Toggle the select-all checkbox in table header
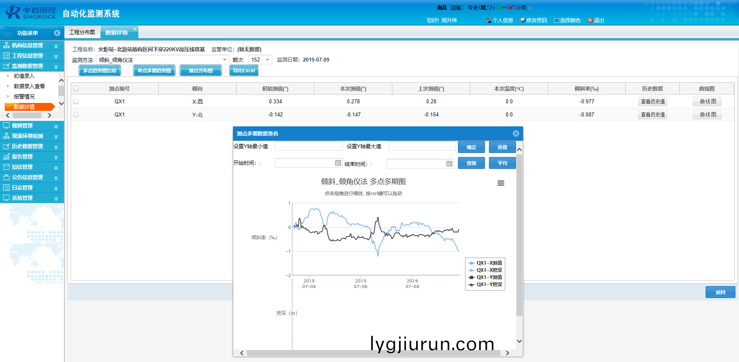This screenshot has width=739, height=362. (76, 89)
